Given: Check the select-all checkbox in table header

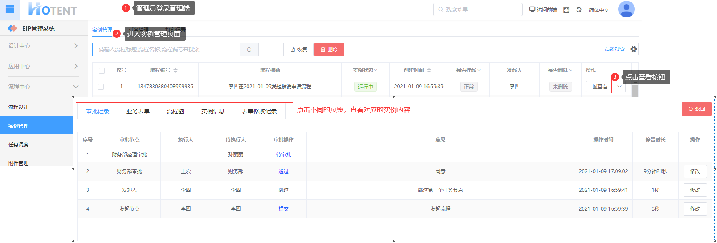Looking at the screenshot, I should click(102, 71).
